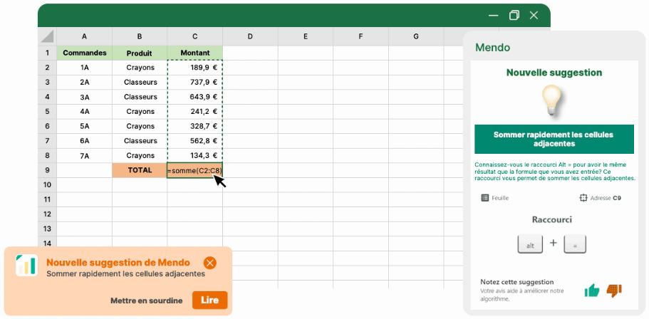Restore down the spreadsheet window
Screen dimensions: 649x319
coord(514,15)
